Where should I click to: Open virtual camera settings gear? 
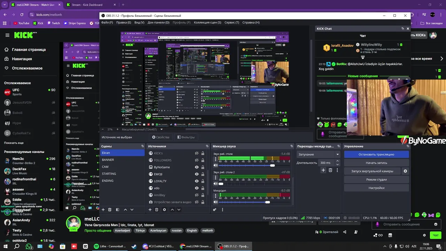coord(405,171)
